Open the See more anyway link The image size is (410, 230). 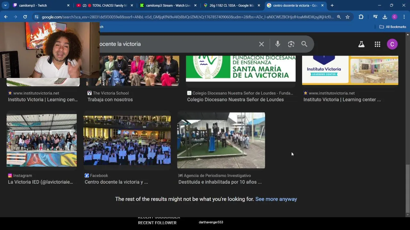(276, 199)
